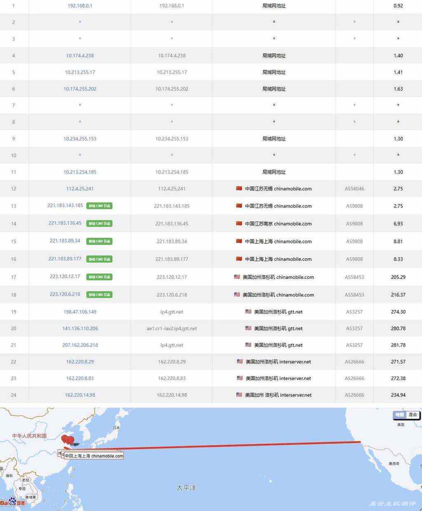Click the US flag in hop 17 row
422x511 pixels.
pos(237,277)
